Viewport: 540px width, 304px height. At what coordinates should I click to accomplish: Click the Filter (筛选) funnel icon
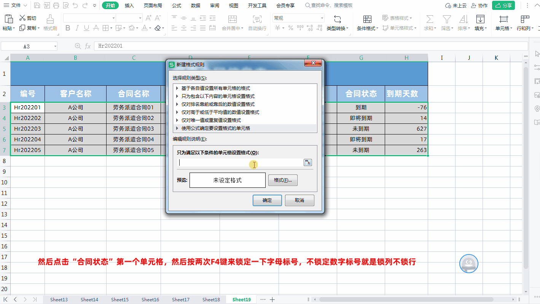tap(446, 19)
